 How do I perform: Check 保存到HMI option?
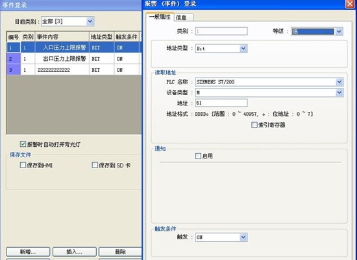(23, 165)
